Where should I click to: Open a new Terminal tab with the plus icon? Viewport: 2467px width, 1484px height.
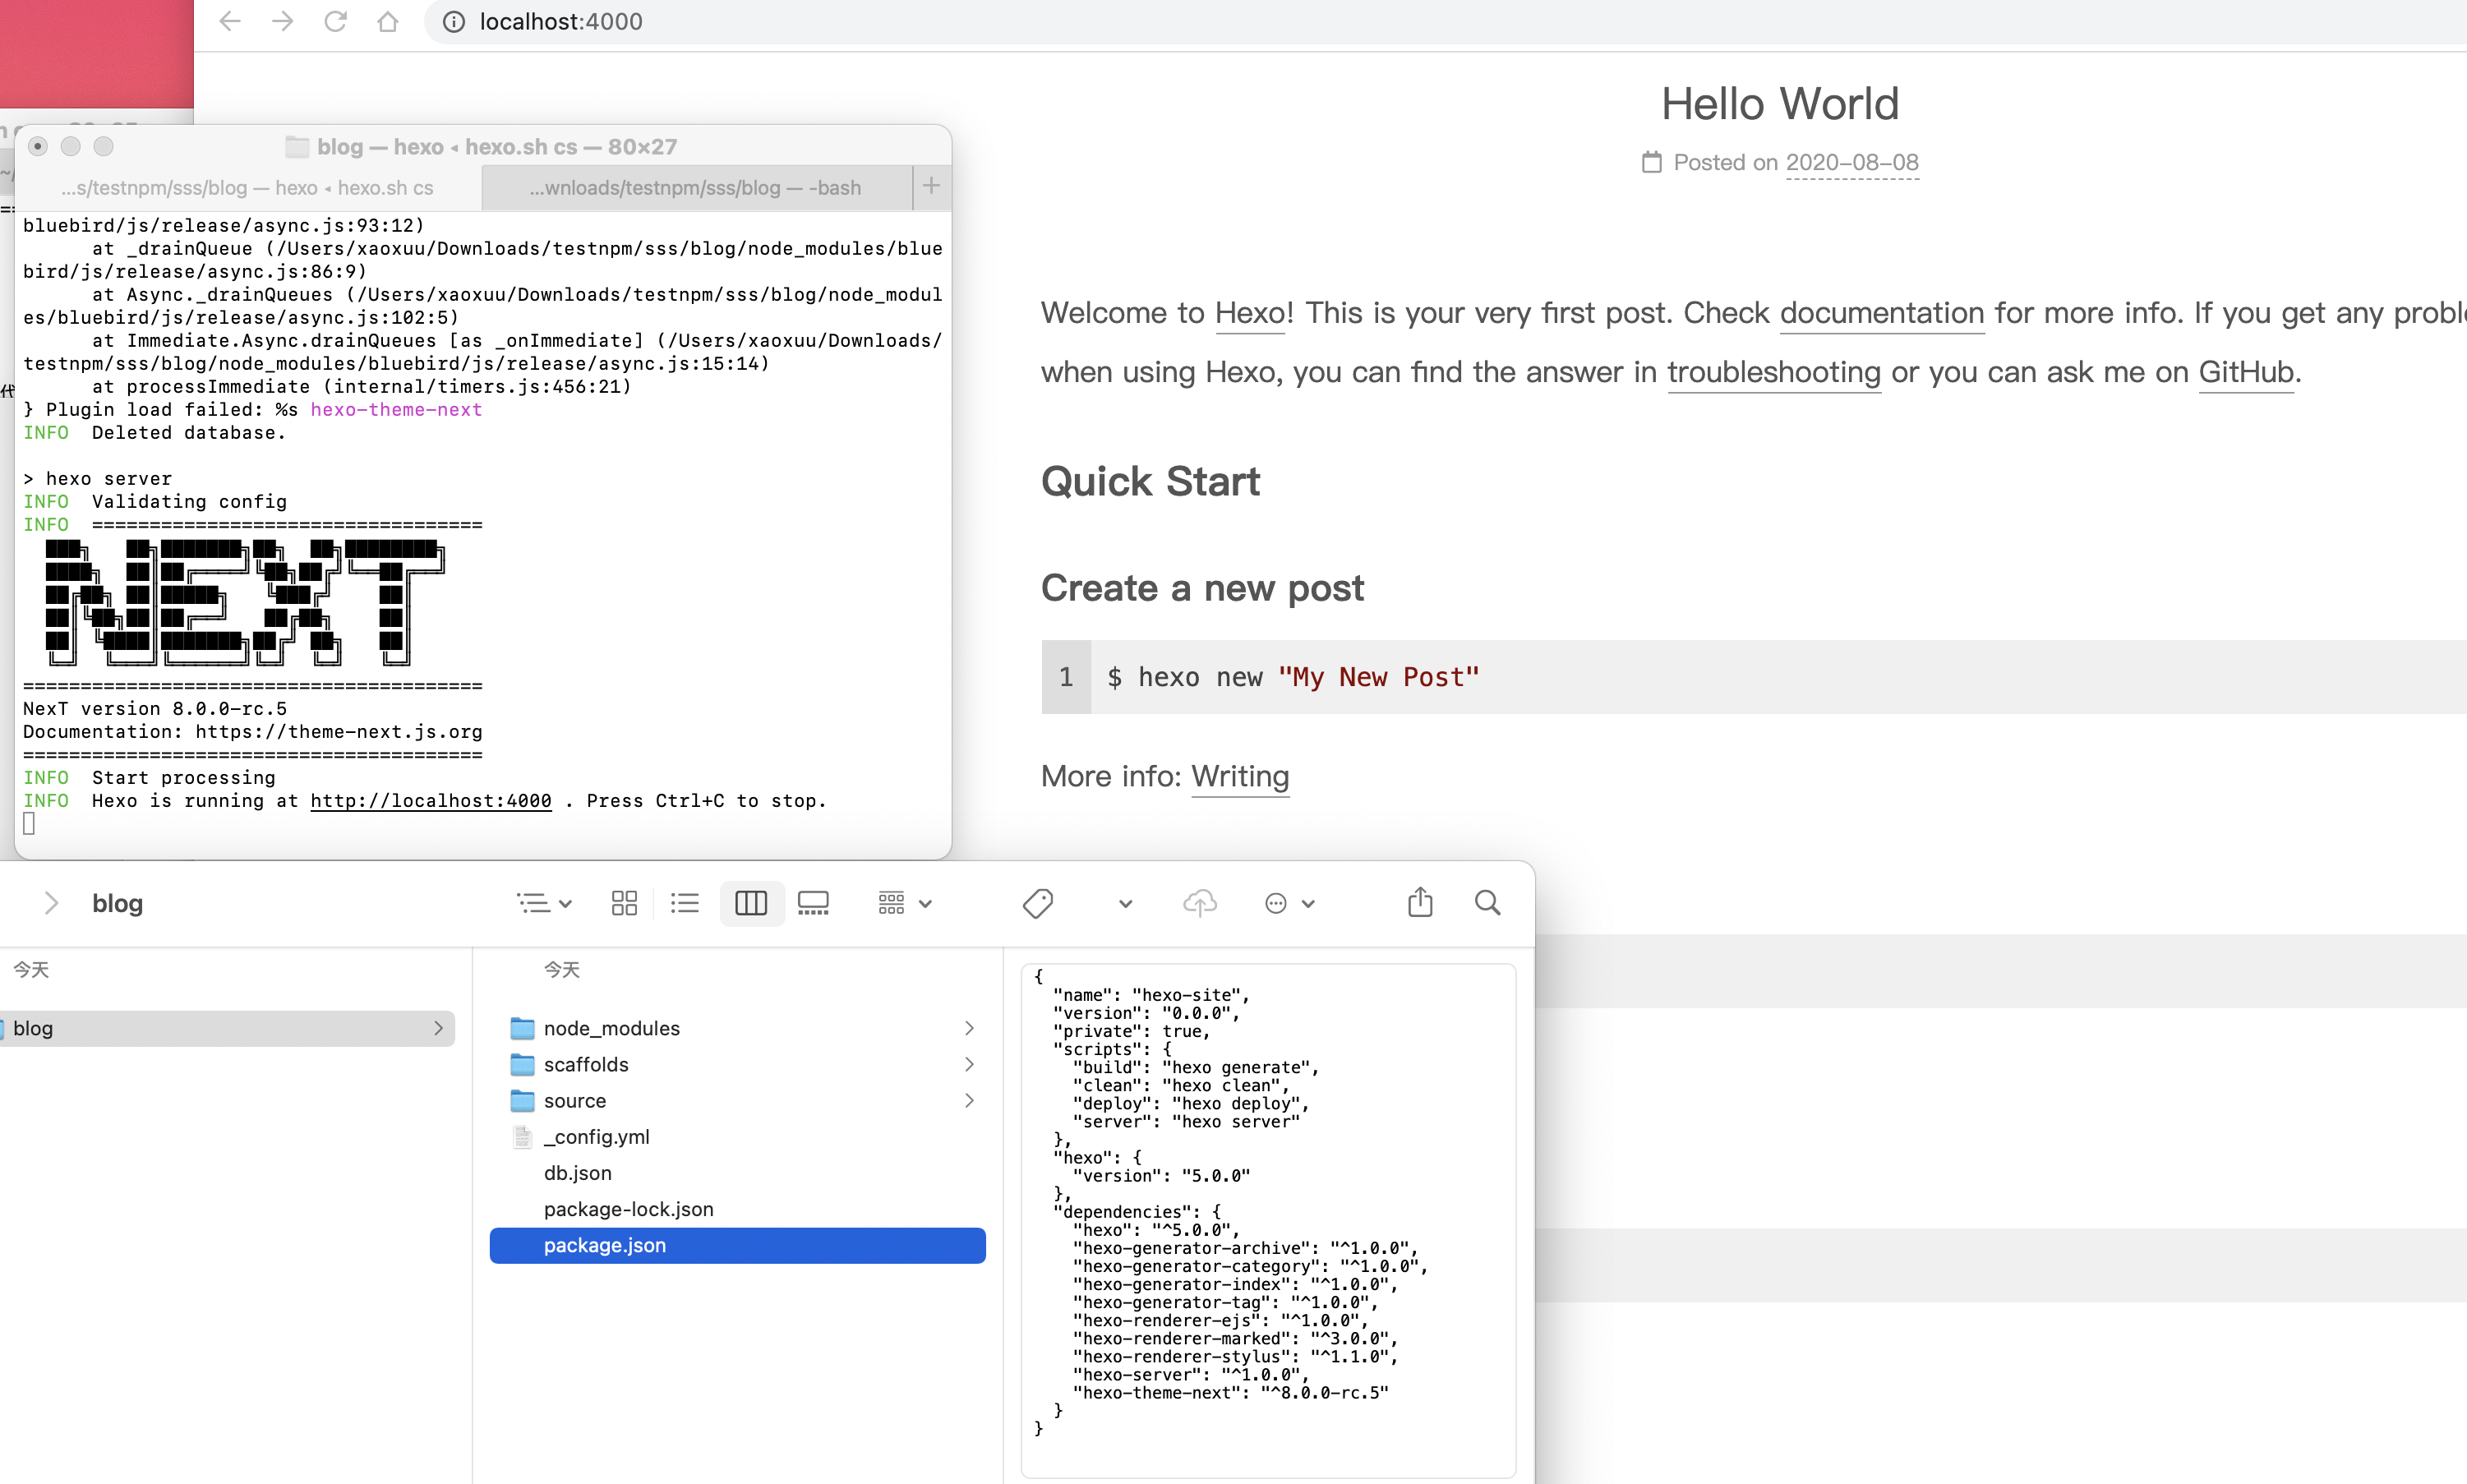pyautogui.click(x=931, y=186)
